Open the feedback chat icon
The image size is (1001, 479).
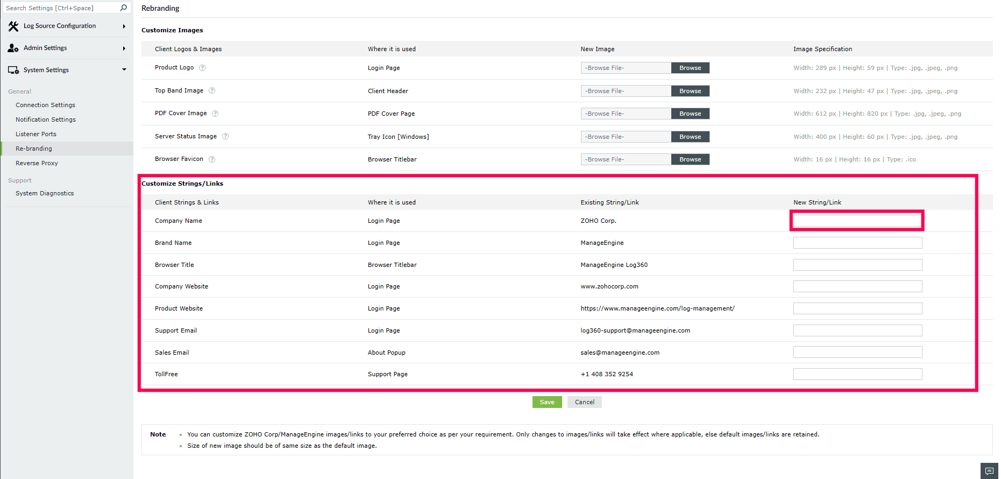coord(989,471)
